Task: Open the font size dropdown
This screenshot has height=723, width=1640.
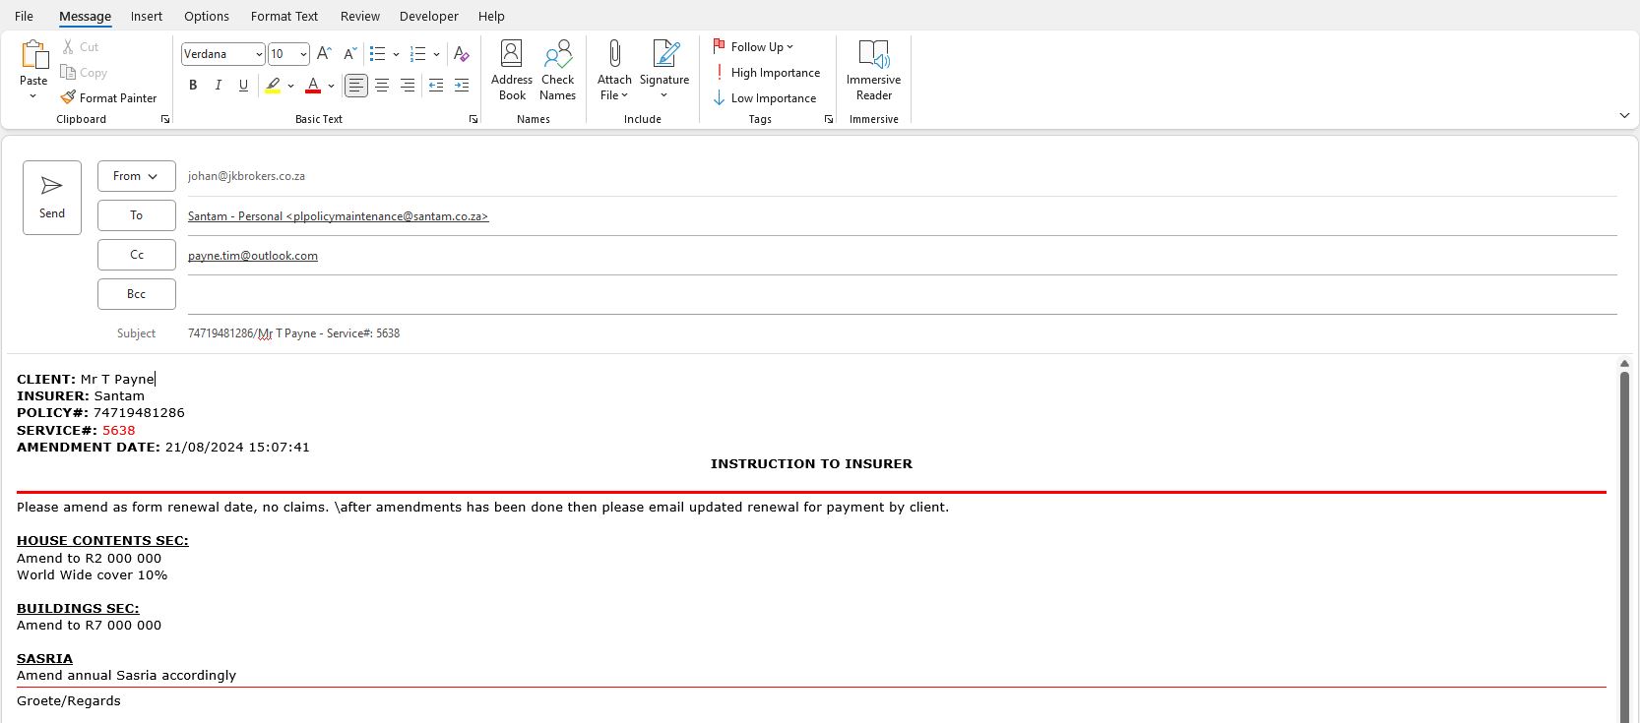Action: (303, 54)
